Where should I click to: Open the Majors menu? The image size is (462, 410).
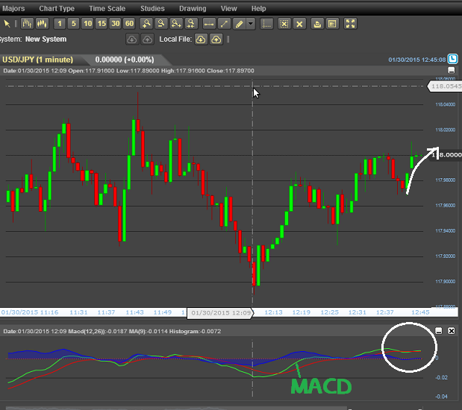pos(13,8)
